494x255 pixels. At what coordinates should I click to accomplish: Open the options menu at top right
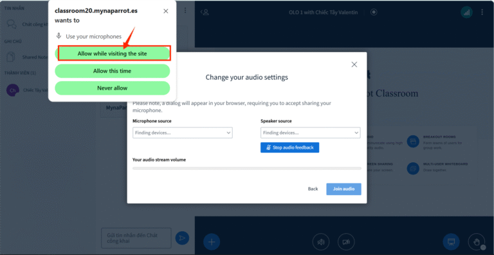(x=482, y=12)
